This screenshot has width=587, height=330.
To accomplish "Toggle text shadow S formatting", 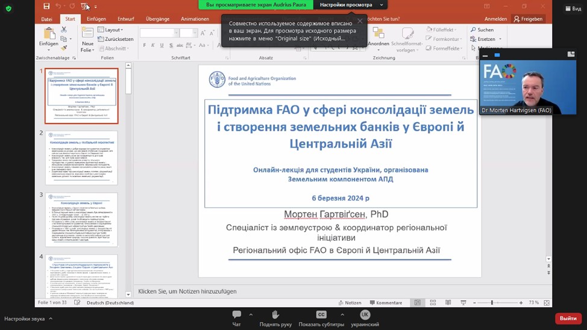I will coord(171,45).
